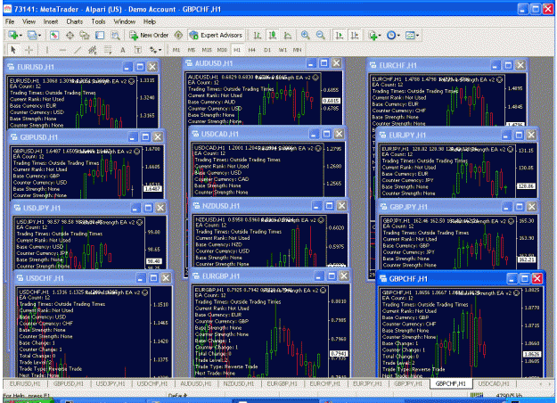Select the Fibonacci retracement tool

(x=108, y=50)
